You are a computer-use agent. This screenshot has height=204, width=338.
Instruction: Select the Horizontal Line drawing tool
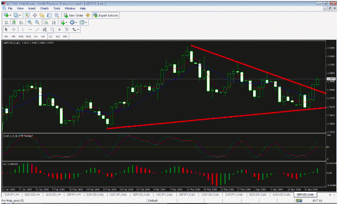click(30, 30)
